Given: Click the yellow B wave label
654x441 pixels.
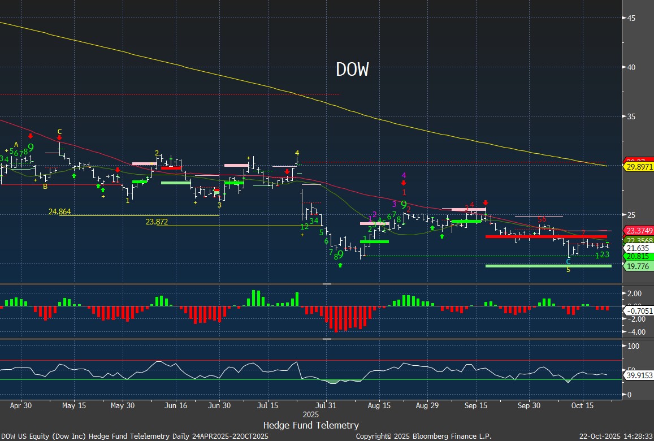Looking at the screenshot, I should pyautogui.click(x=45, y=186).
